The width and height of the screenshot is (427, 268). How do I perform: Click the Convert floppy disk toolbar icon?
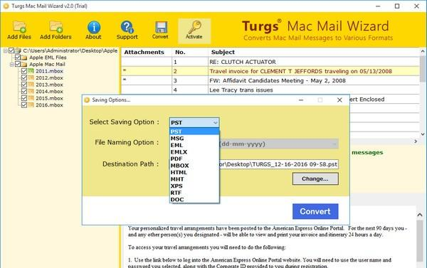[x=161, y=27]
